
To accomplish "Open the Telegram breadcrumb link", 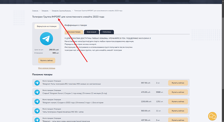I will click(45, 11).
